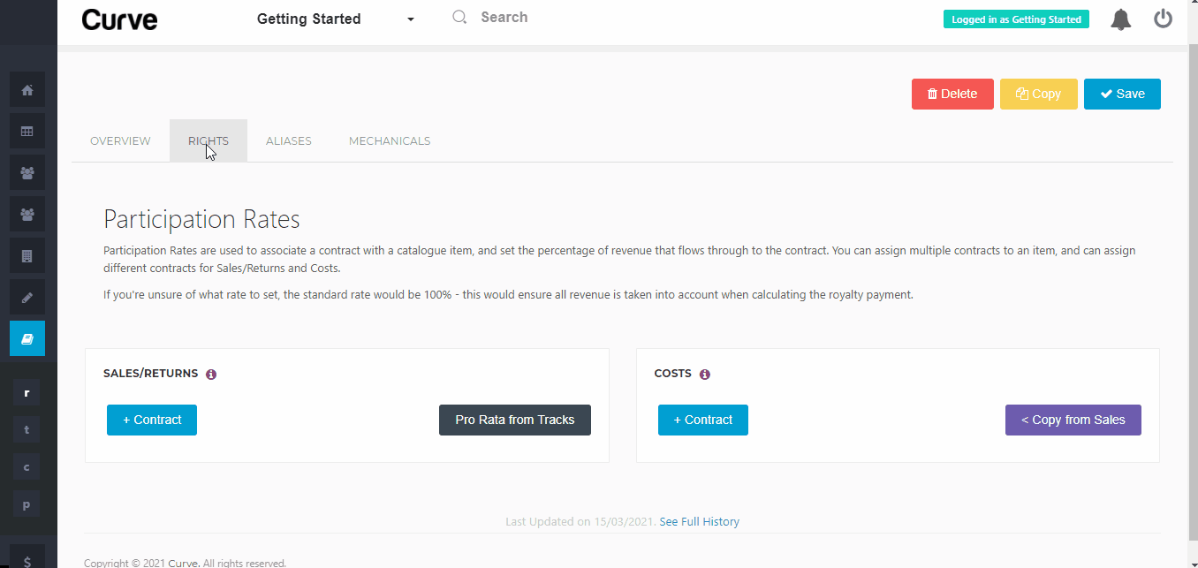The width and height of the screenshot is (1198, 568).
Task: Click the power/logout icon
Action: 1163,18
